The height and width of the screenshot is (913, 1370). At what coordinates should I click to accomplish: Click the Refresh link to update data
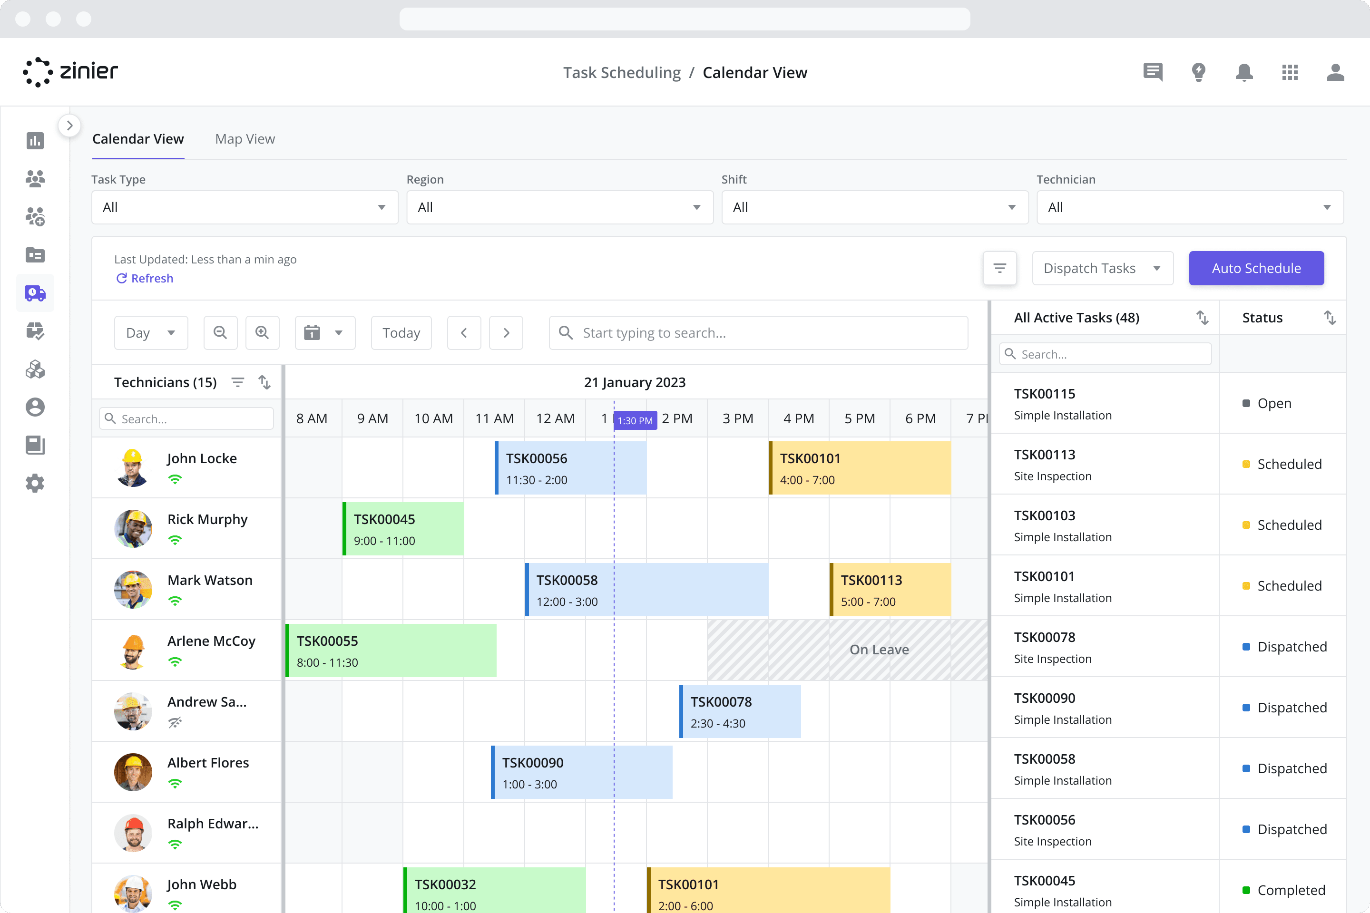coord(145,278)
